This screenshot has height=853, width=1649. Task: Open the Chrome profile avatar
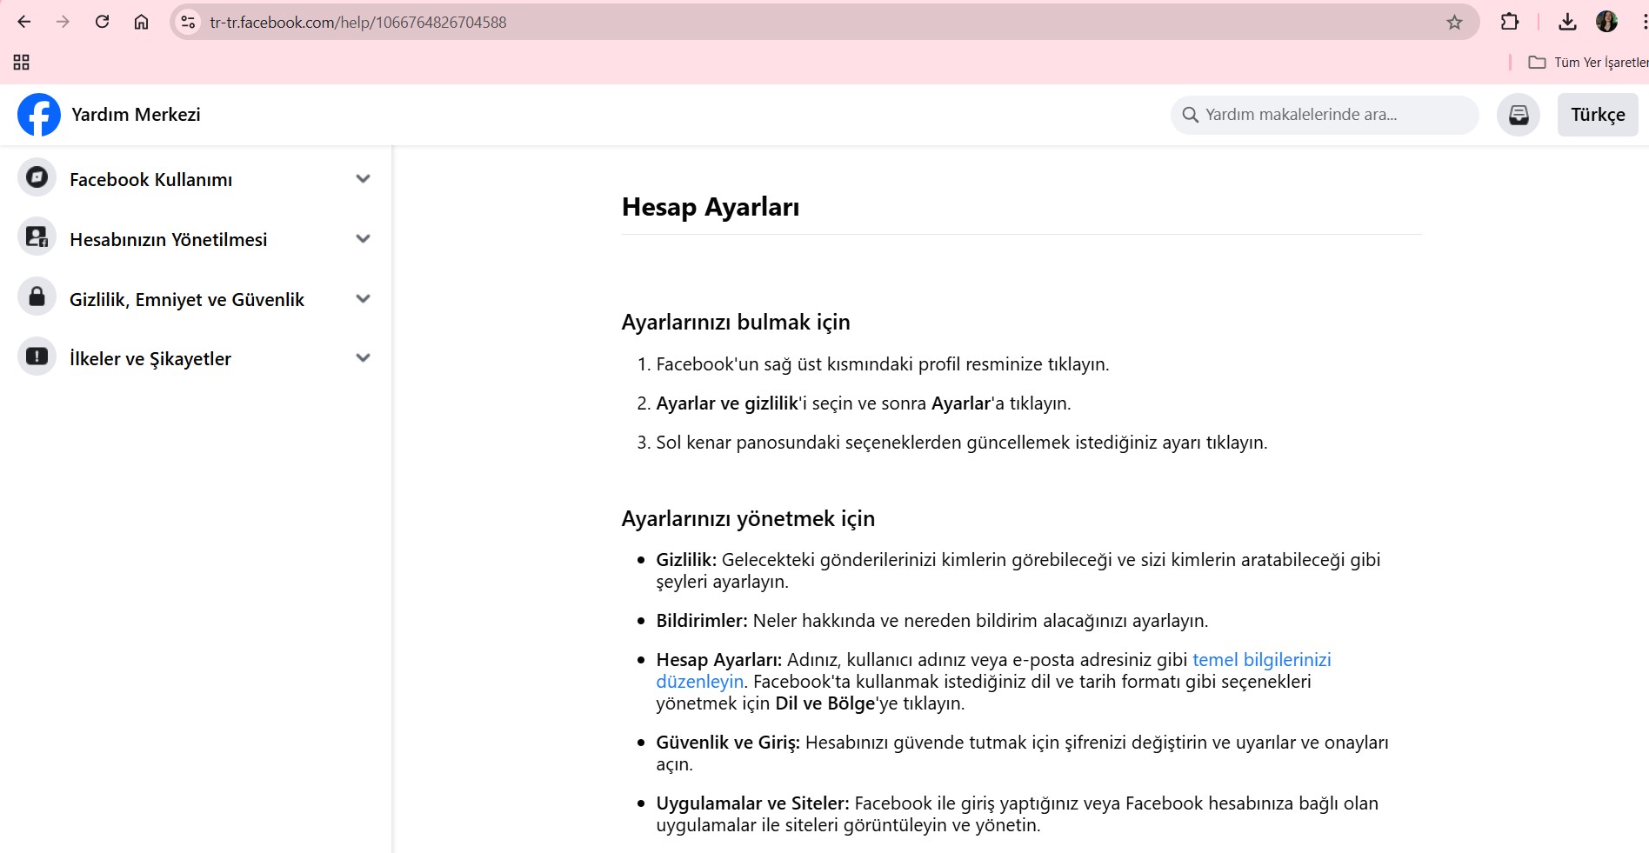[1606, 22]
